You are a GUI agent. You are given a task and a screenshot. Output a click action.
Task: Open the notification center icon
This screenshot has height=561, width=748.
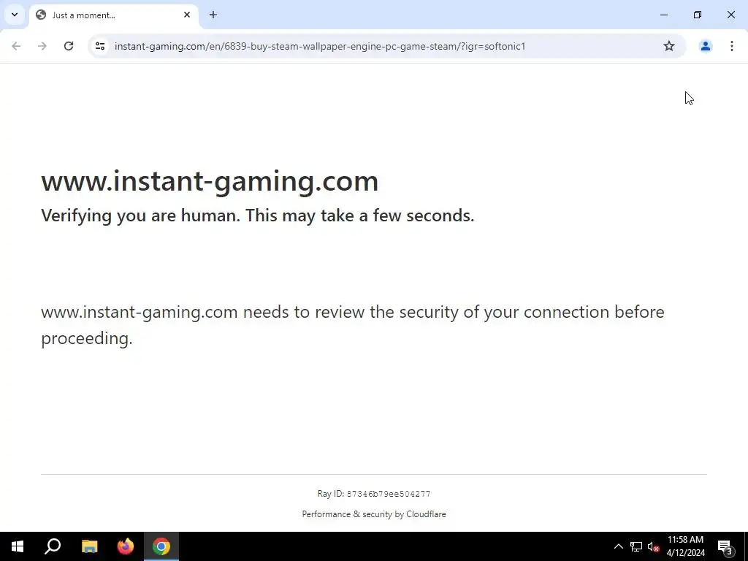click(725, 546)
